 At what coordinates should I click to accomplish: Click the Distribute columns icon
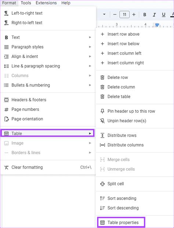tap(102, 145)
